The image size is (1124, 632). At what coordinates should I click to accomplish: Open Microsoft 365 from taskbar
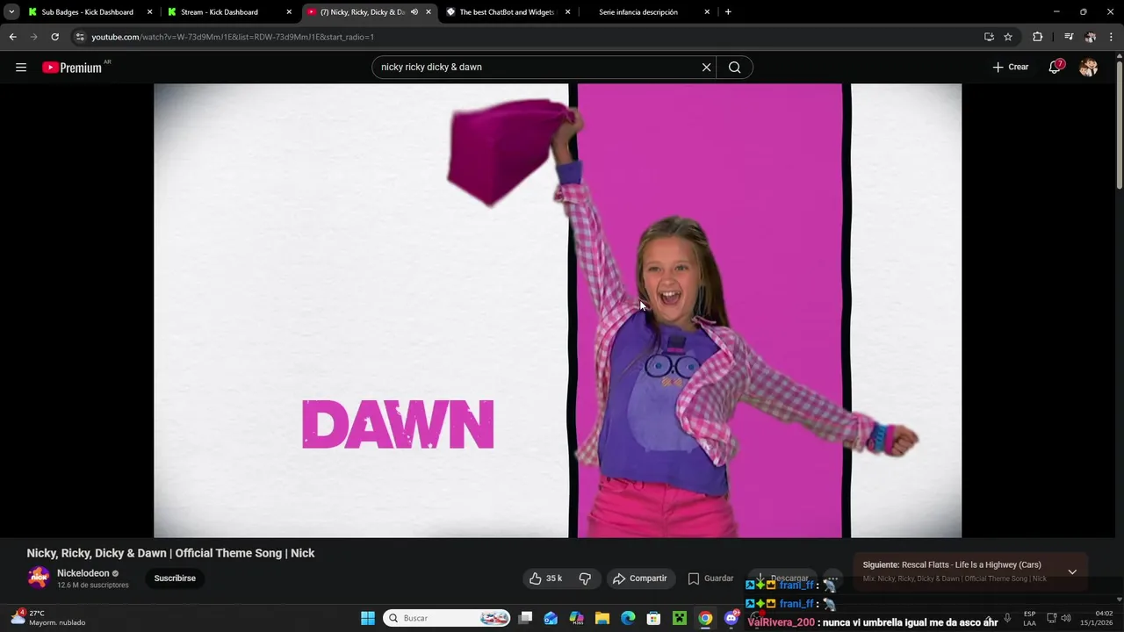click(x=576, y=618)
